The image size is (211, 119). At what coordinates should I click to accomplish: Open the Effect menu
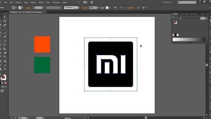tap(41, 2)
